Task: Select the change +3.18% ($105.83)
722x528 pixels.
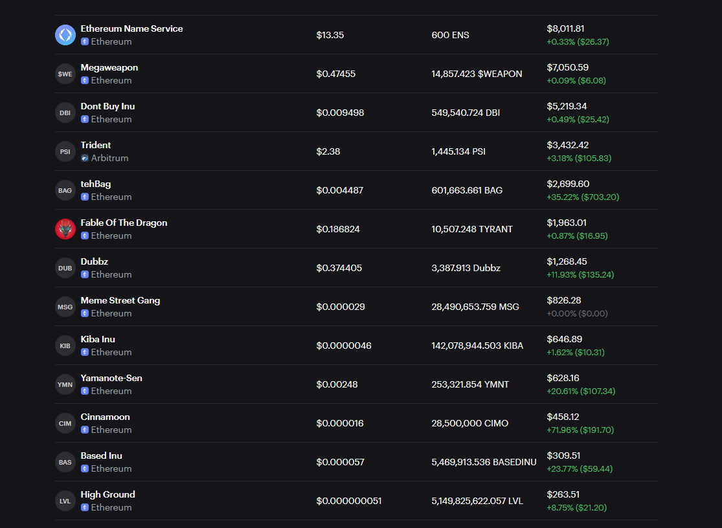Action: point(580,159)
